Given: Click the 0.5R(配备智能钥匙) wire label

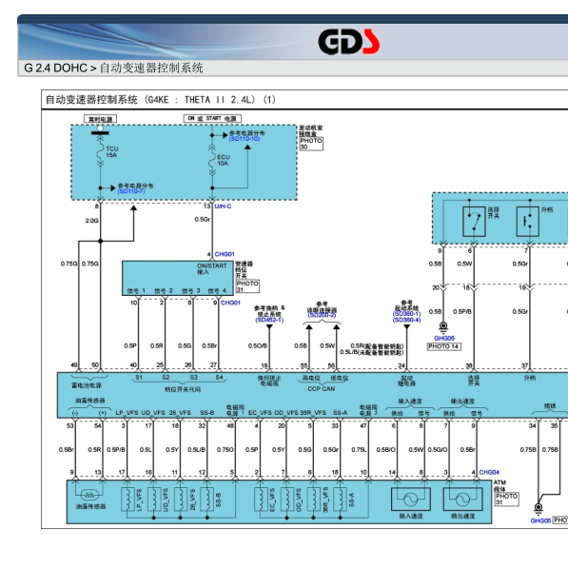Looking at the screenshot, I should 377,346.
